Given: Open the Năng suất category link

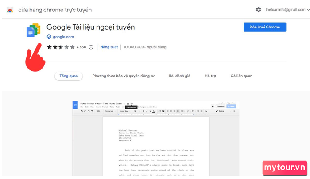Looking at the screenshot, I should (x=109, y=47).
